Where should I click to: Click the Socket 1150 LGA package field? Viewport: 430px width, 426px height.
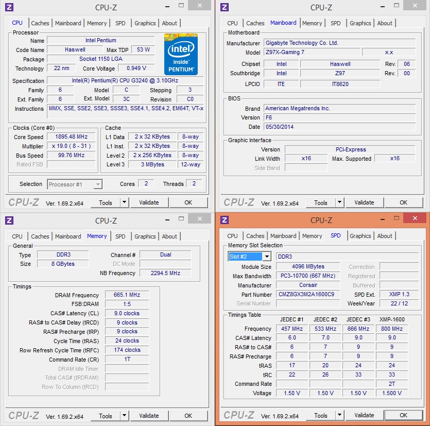(x=101, y=59)
